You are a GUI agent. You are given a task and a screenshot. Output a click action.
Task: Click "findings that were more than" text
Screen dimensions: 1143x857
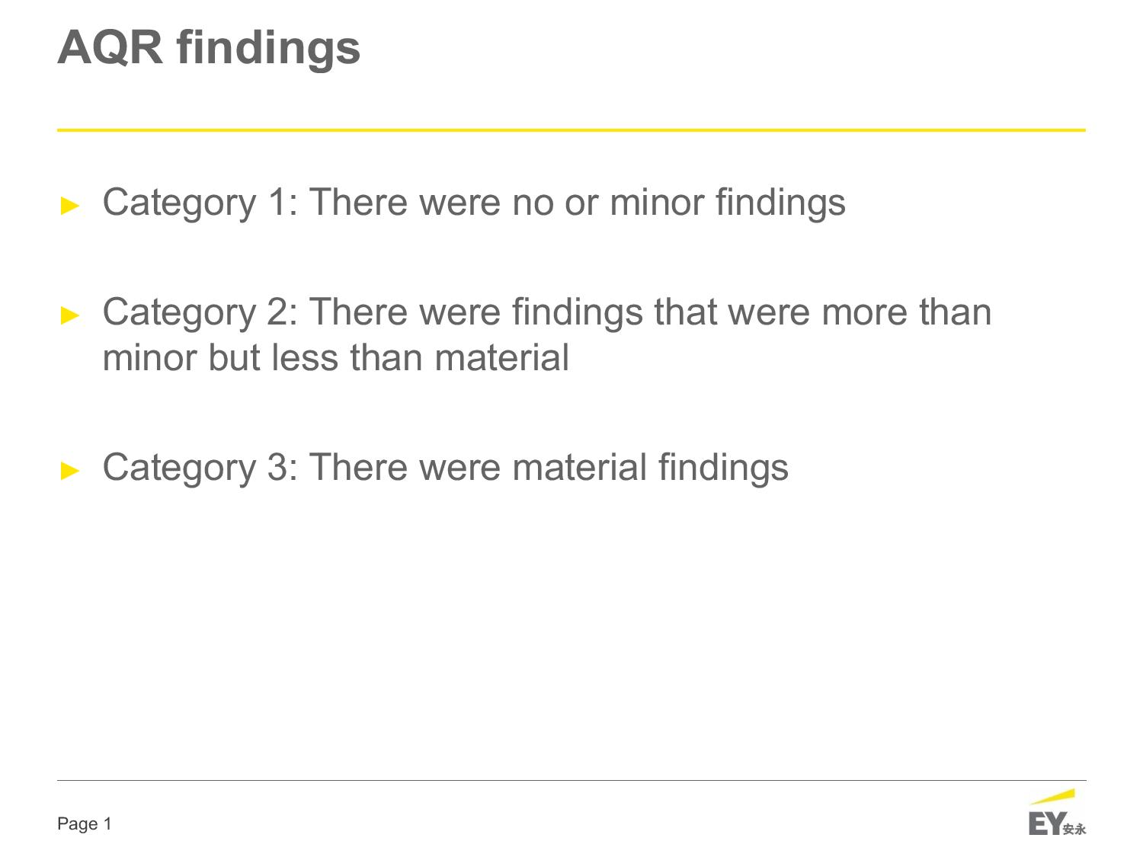tap(751, 313)
